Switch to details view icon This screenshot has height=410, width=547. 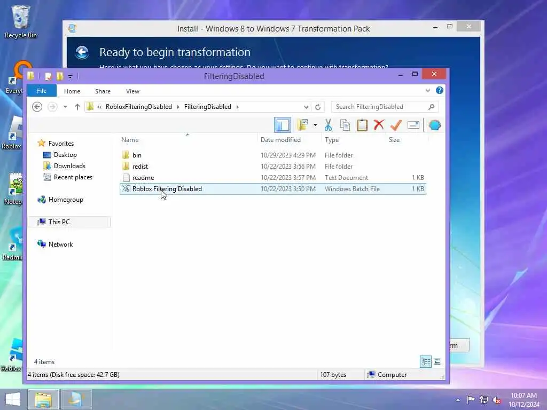click(426, 361)
